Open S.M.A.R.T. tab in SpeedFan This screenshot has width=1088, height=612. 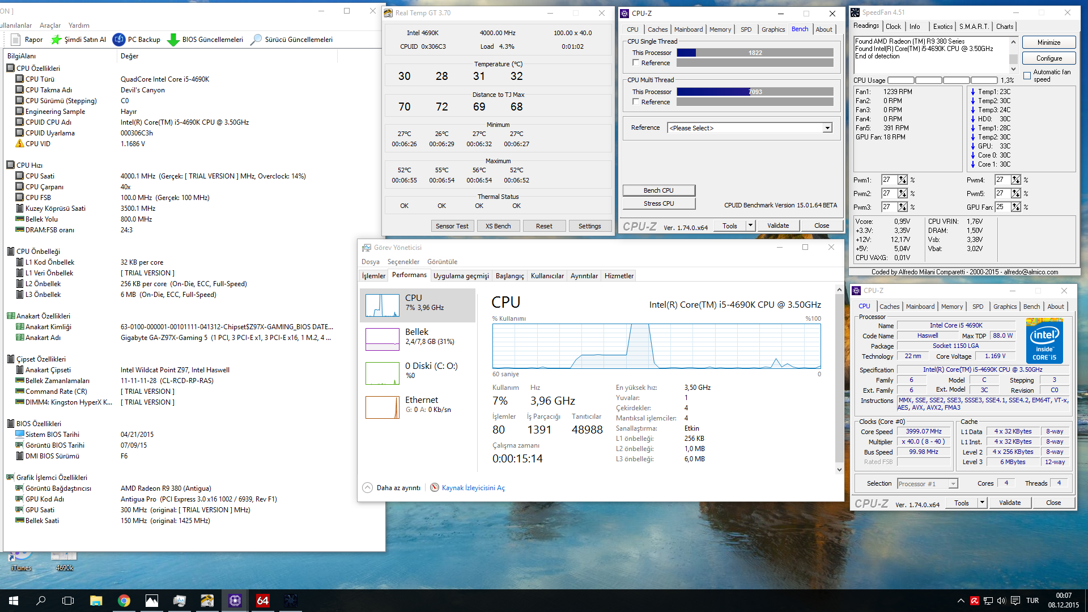974,27
